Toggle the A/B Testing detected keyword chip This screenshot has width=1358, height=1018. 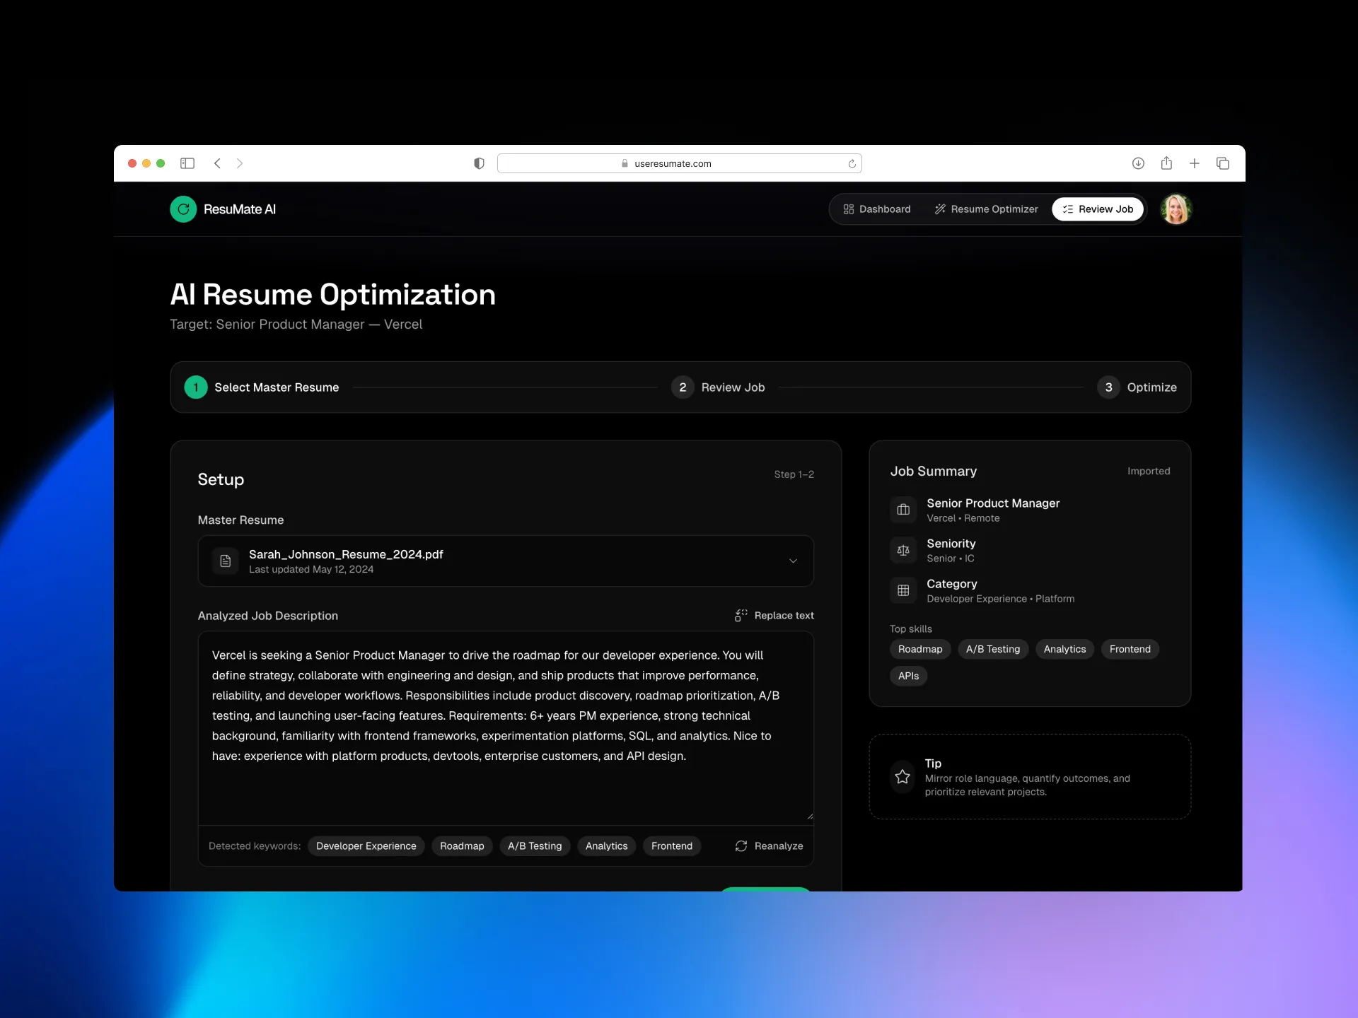pos(535,846)
